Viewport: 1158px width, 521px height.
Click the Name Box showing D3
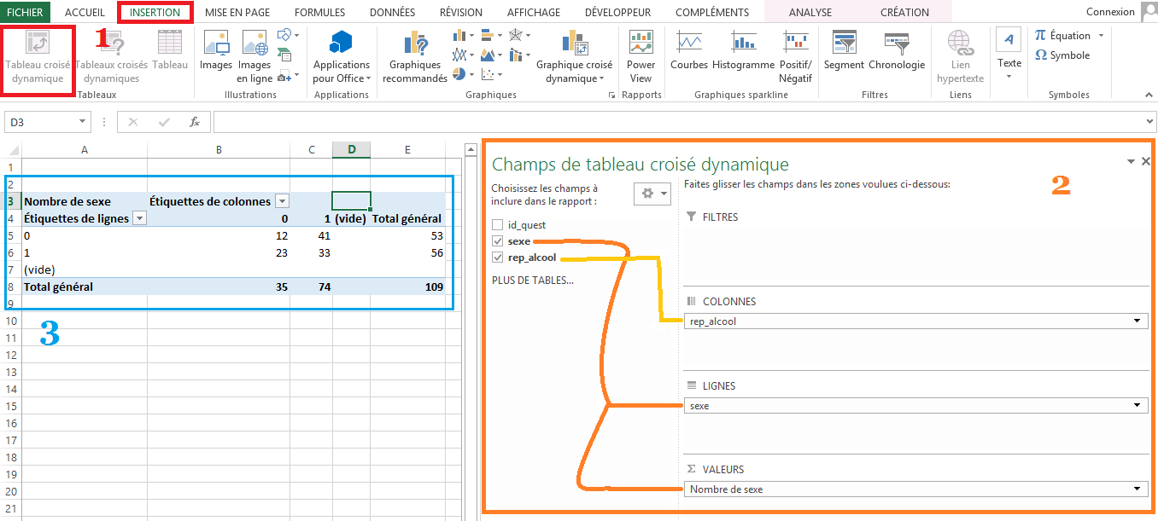click(38, 122)
